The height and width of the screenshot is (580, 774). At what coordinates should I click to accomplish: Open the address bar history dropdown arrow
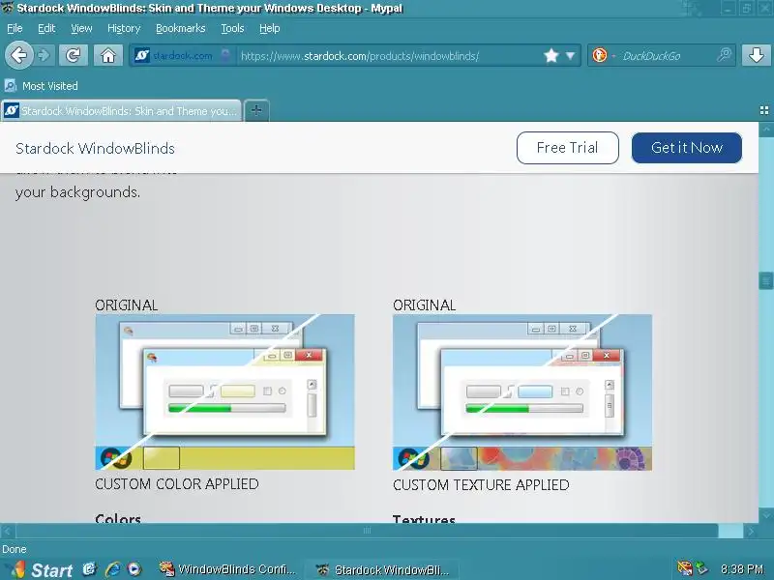(571, 56)
